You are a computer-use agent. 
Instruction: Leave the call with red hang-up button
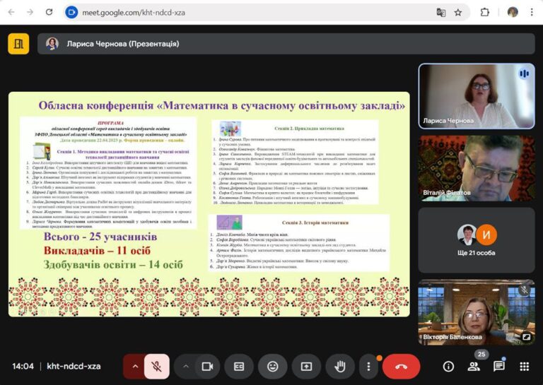tap(401, 367)
